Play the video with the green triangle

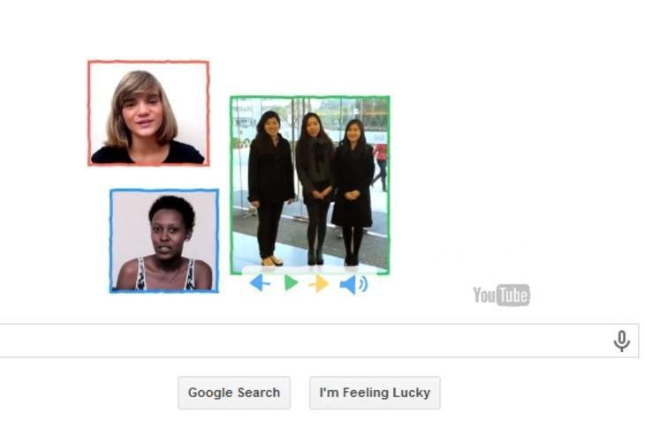coord(292,282)
